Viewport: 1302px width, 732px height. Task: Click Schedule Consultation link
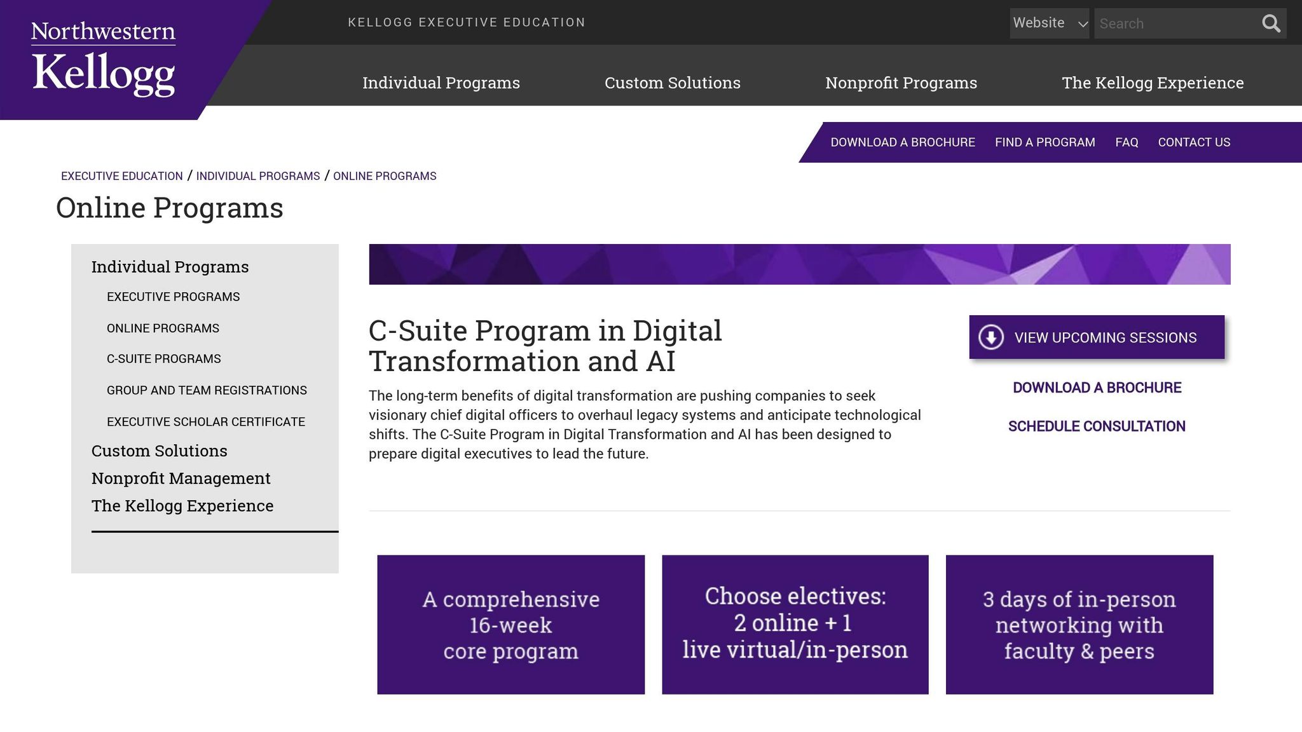(1097, 426)
